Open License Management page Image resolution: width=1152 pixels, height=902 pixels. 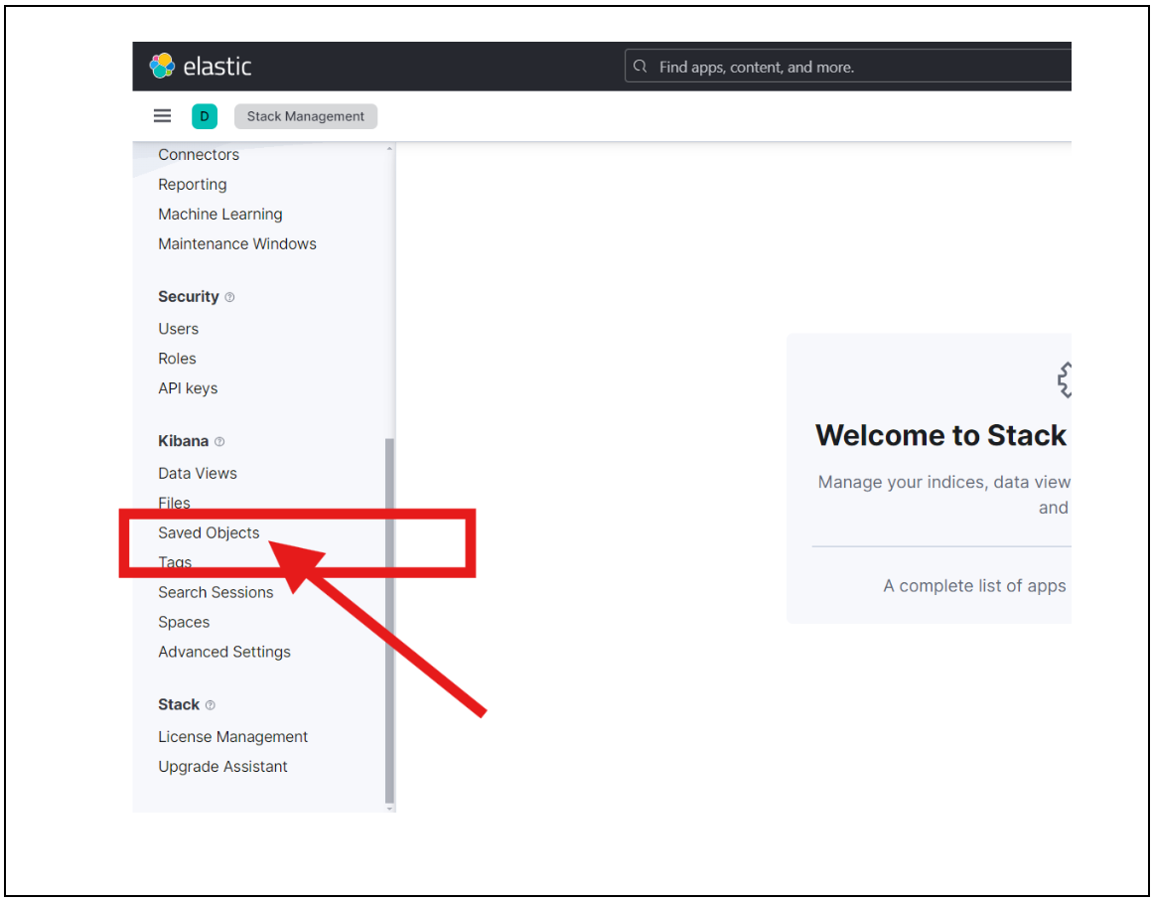click(x=233, y=737)
